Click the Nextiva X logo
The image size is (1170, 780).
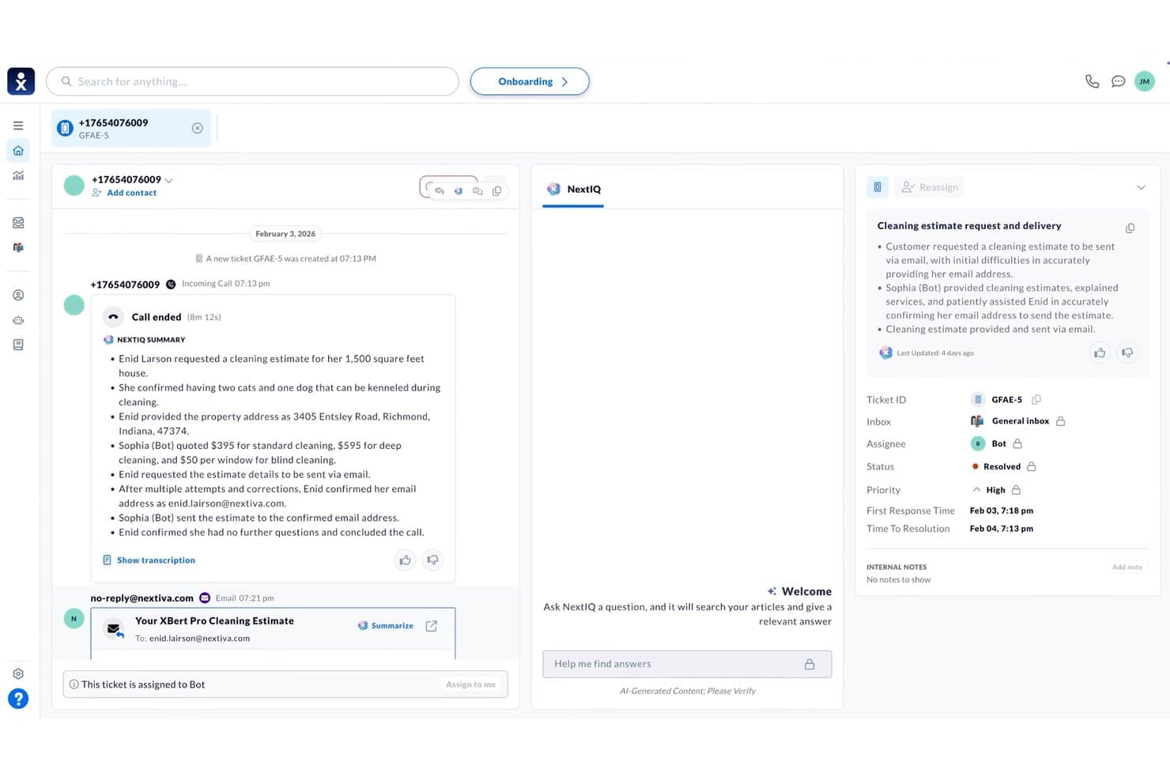click(x=21, y=81)
